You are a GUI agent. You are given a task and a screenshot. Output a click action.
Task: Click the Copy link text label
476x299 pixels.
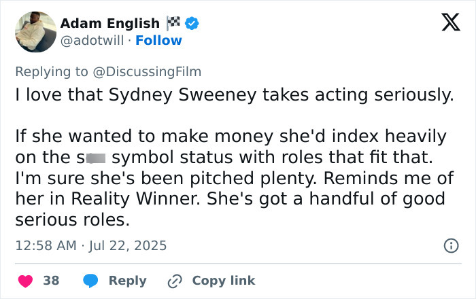tap(223, 280)
